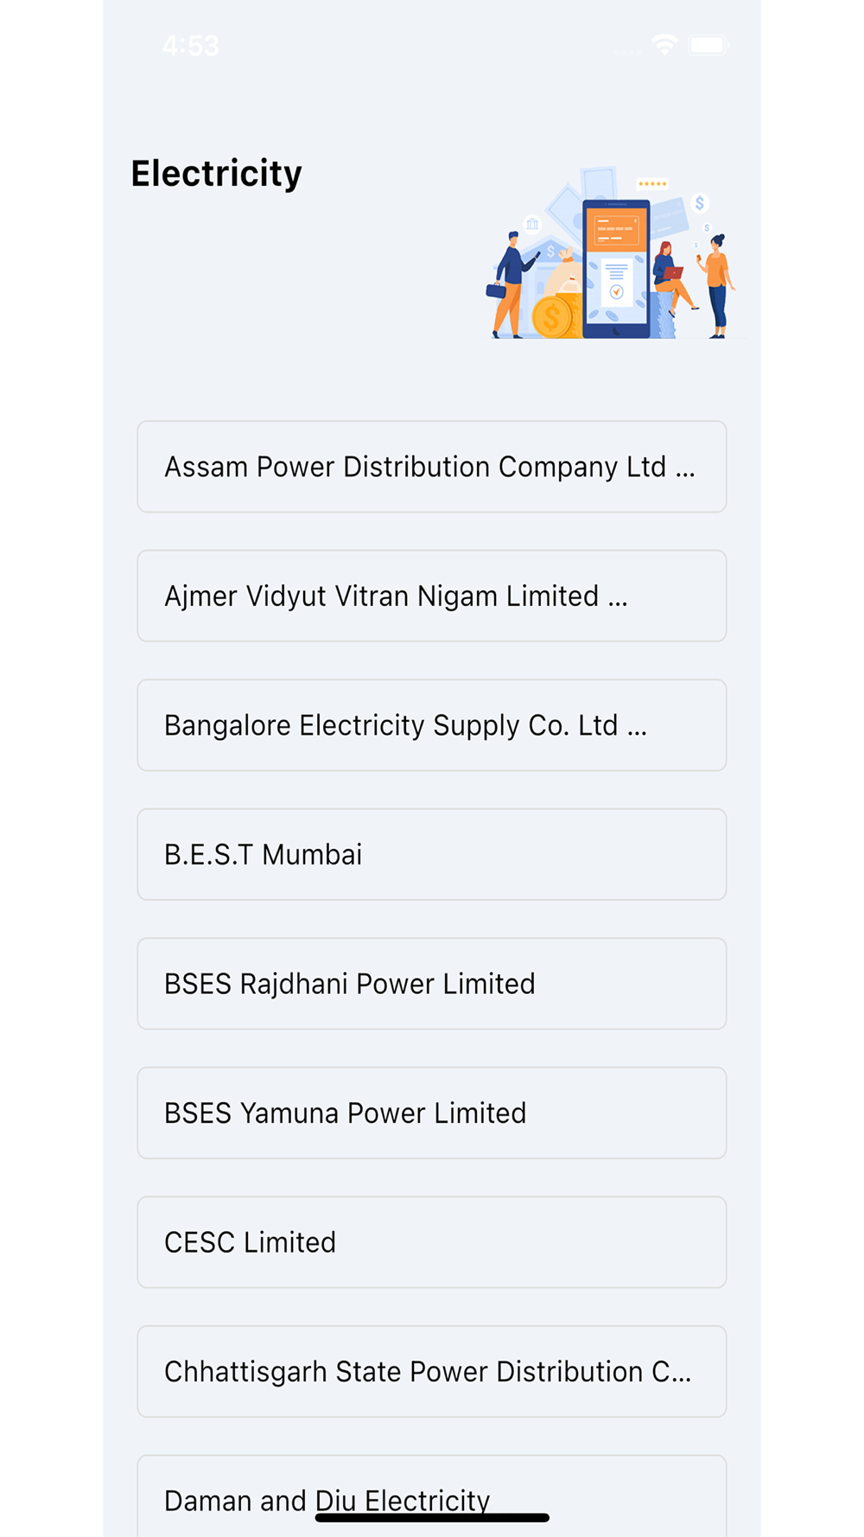Choose CESC Limited from the list
The width and height of the screenshot is (864, 1537).
point(432,1242)
